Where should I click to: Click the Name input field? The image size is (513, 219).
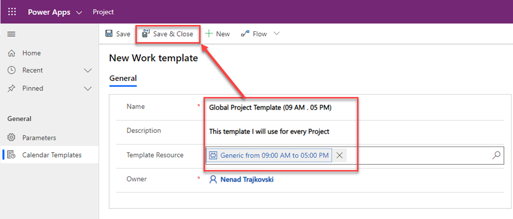[x=351, y=107]
